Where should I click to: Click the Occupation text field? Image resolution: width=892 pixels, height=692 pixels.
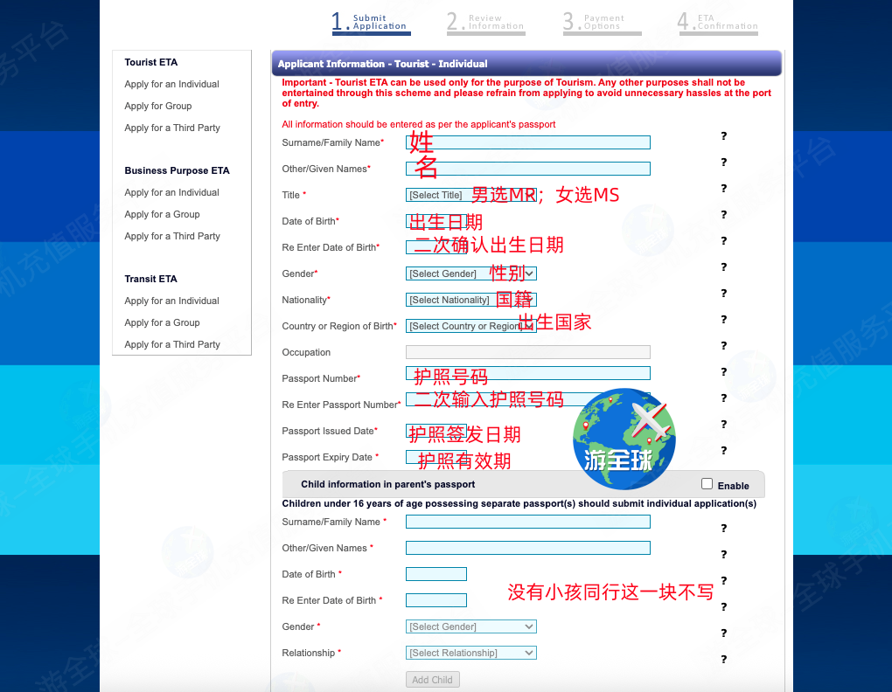[527, 352]
